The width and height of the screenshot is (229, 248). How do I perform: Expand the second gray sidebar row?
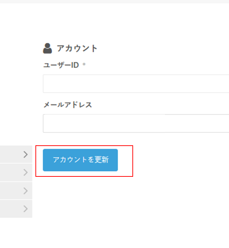pos(14,172)
